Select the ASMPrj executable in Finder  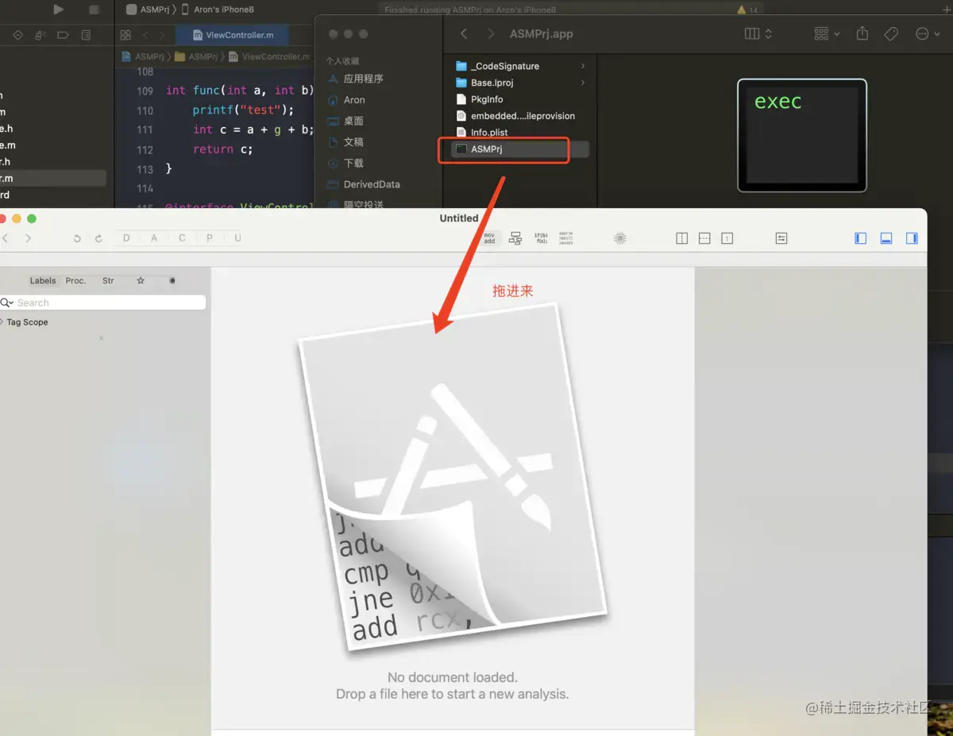click(520, 149)
